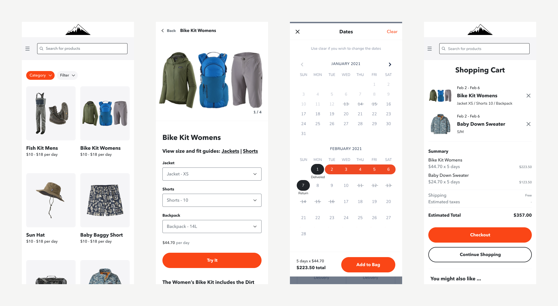Remove Bike Kit Womens from cart
The image size is (558, 306).
click(528, 96)
